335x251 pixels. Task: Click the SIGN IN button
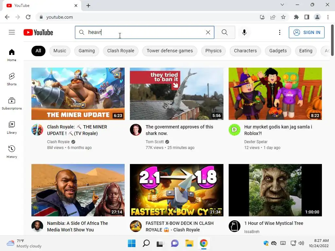click(307, 32)
